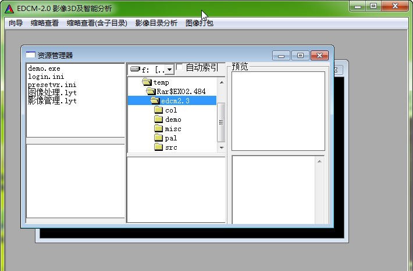The height and width of the screenshot is (271, 413).
Task: Maximize the 资源管理器 window
Action: [300, 56]
